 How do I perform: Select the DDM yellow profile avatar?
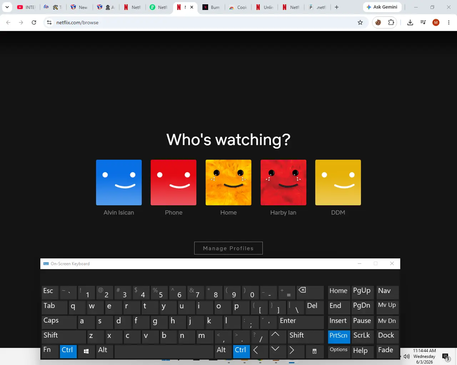tap(338, 182)
